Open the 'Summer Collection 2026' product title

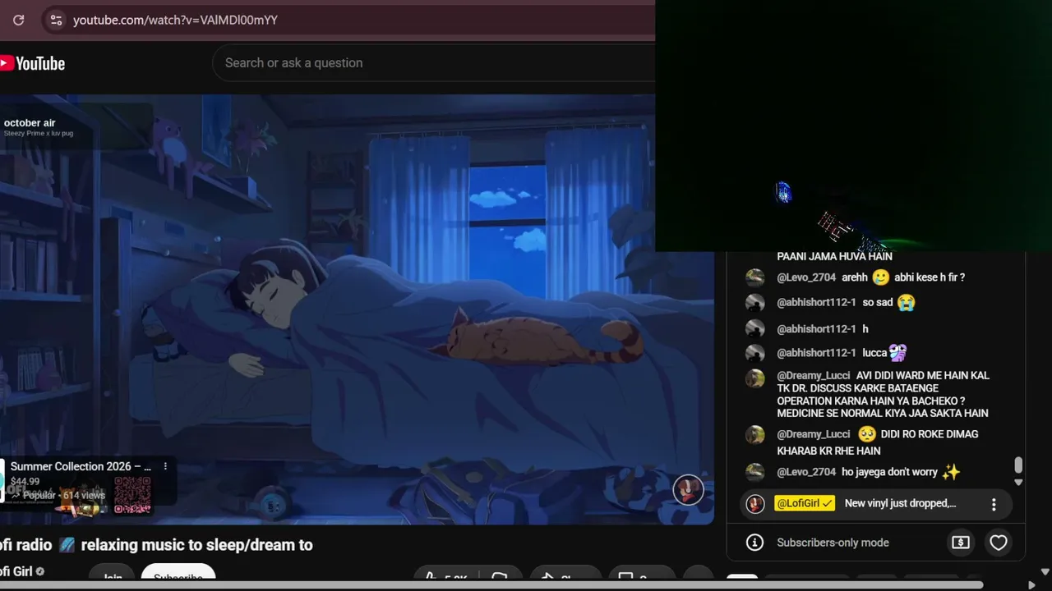(x=81, y=466)
